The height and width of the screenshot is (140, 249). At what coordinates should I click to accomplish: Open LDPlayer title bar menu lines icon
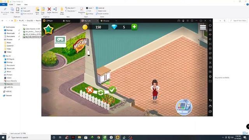(188, 21)
